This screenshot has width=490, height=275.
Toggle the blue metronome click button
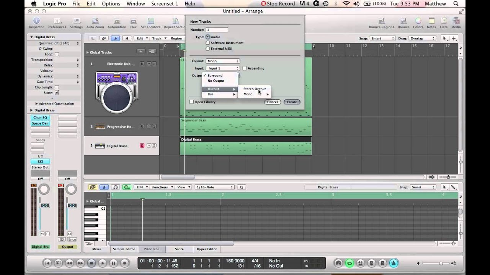click(x=394, y=263)
